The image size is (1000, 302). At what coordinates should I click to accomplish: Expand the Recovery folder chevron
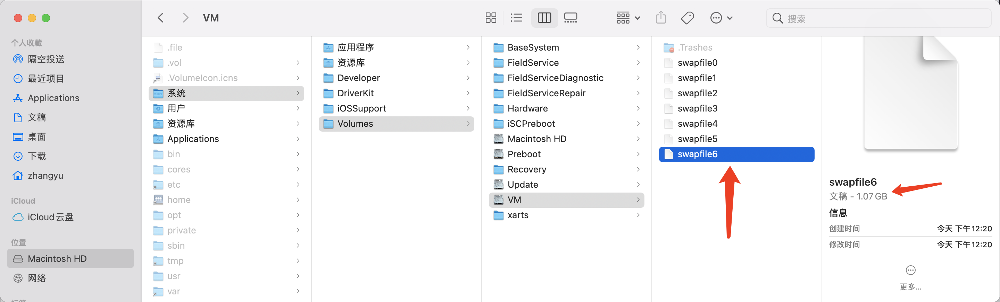(638, 170)
